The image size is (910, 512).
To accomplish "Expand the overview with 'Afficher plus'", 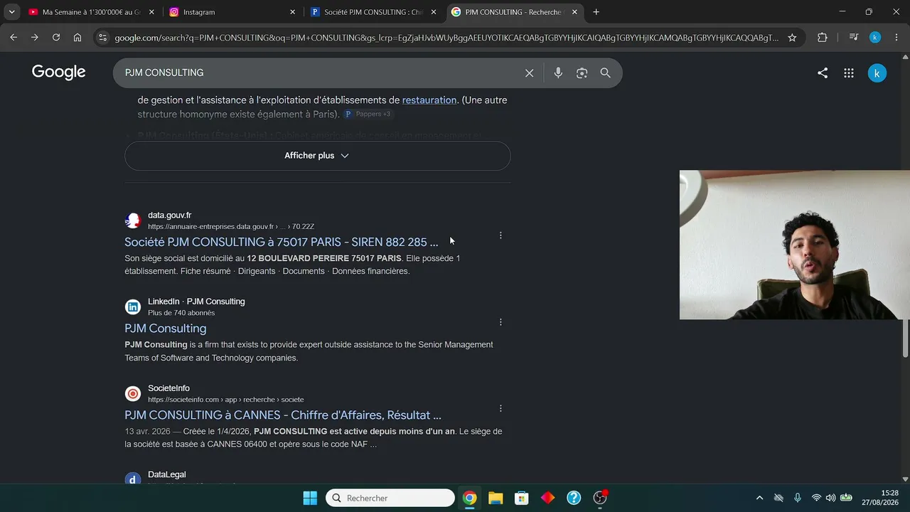I will point(317,156).
